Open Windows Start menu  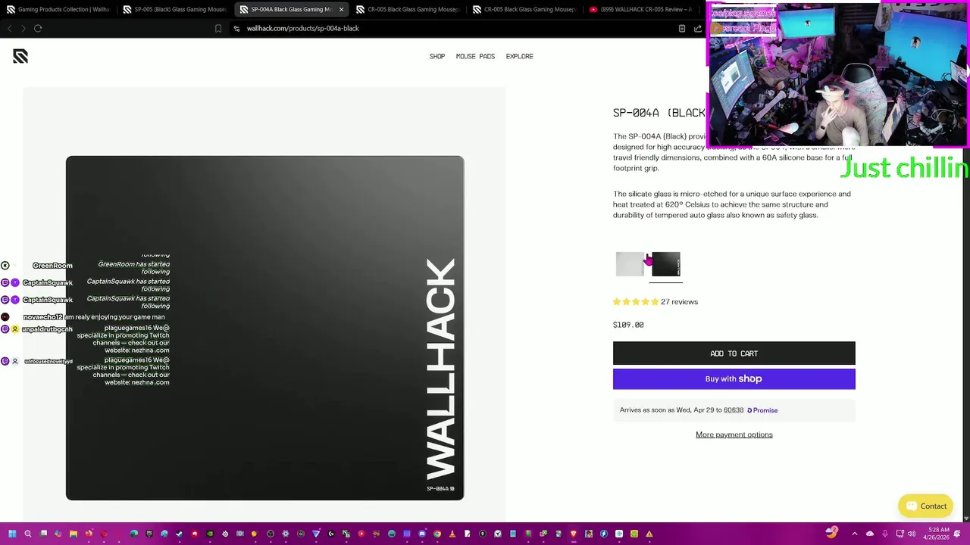pyautogui.click(x=12, y=534)
